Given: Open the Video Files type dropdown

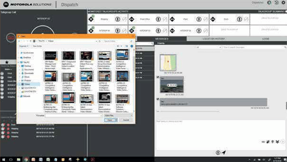Looking at the screenshot, I should tap(118, 116).
